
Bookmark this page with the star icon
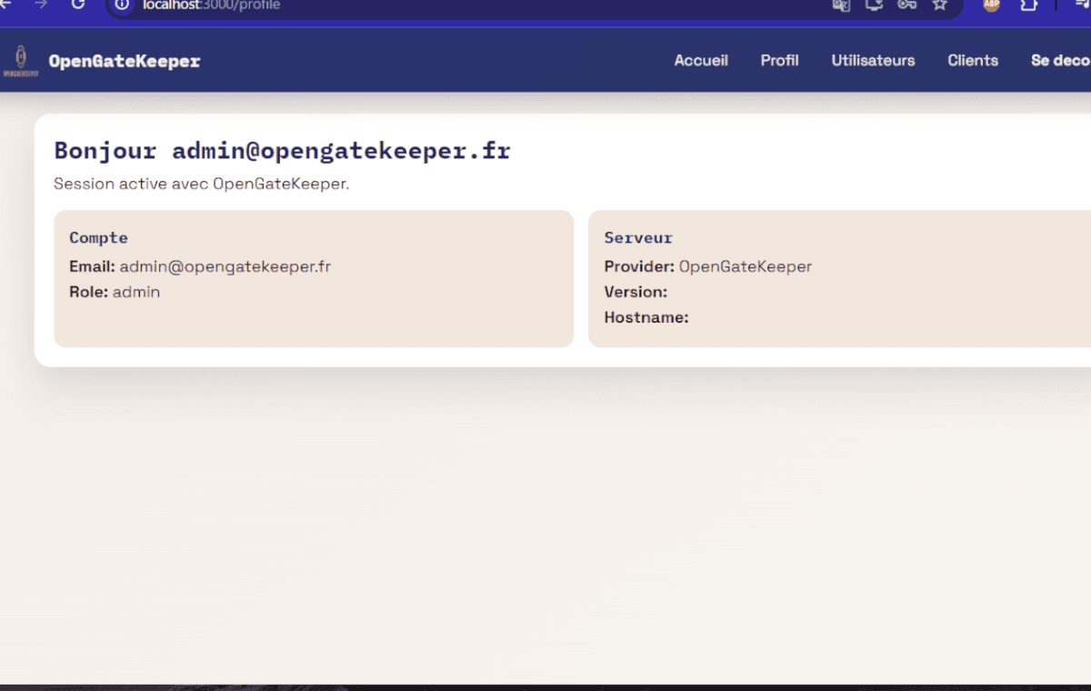938,5
